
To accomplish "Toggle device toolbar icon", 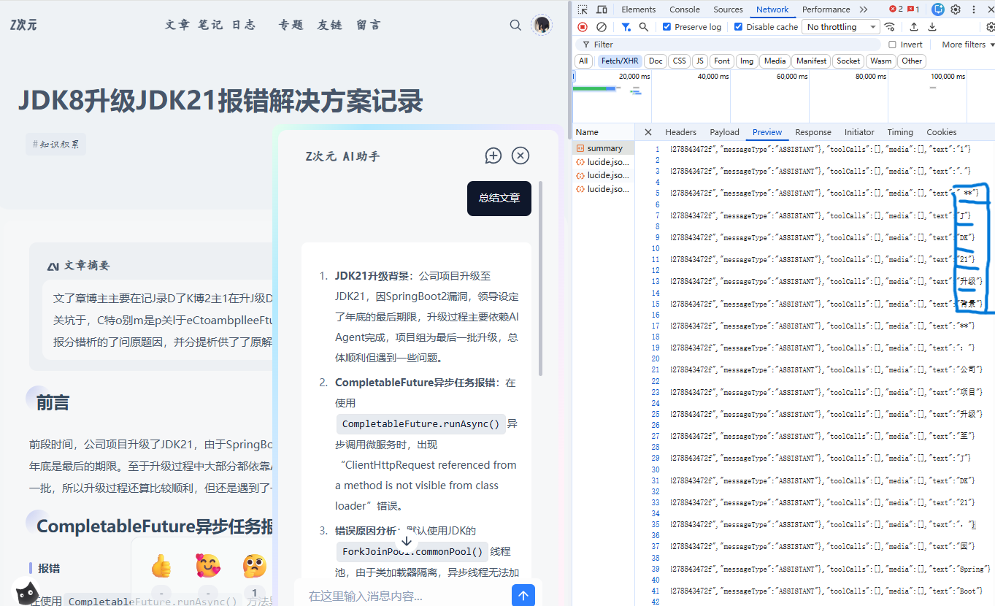I will [602, 9].
